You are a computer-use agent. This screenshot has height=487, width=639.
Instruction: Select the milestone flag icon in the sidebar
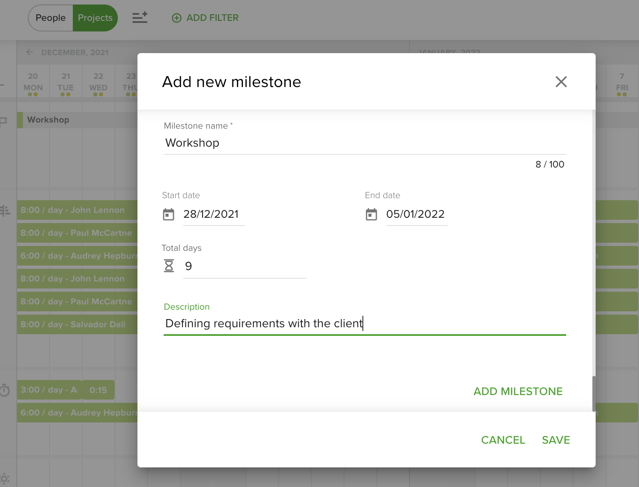coord(4,119)
